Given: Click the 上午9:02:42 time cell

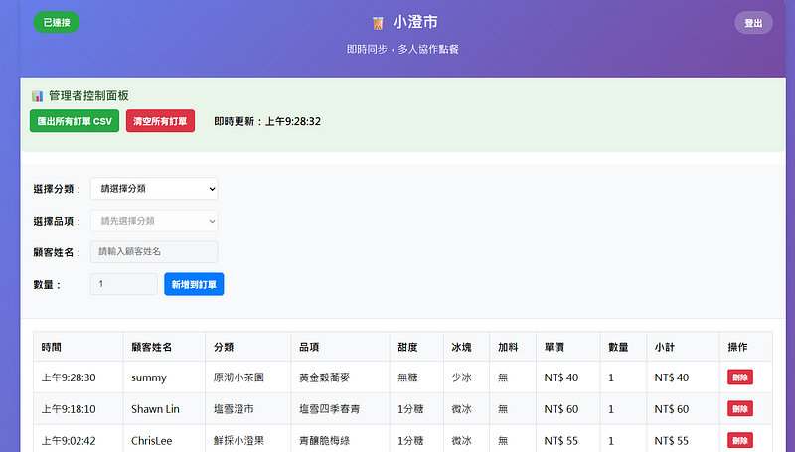Looking at the screenshot, I should click(79, 439).
